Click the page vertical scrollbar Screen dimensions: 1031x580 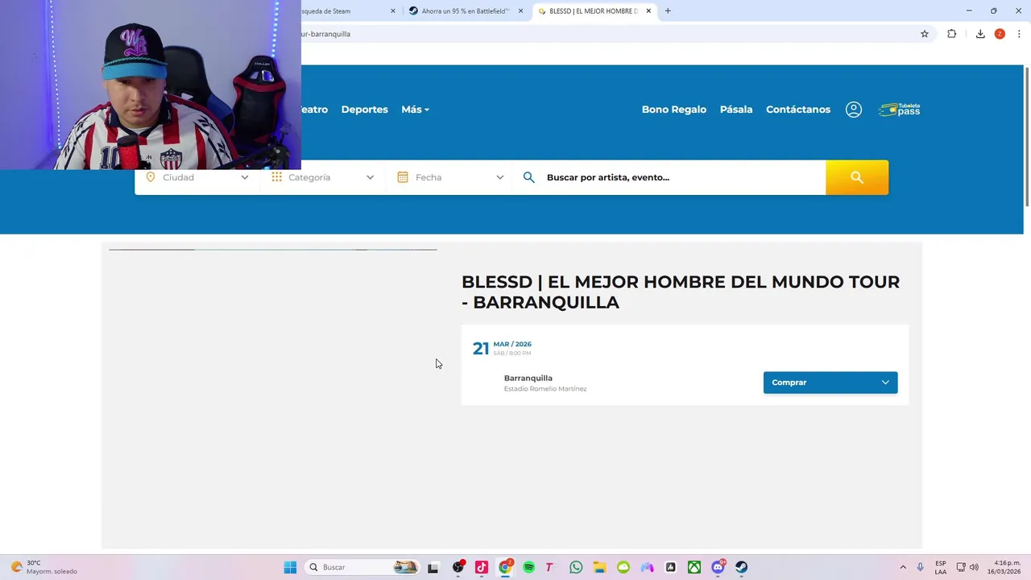pyautogui.click(x=1026, y=137)
